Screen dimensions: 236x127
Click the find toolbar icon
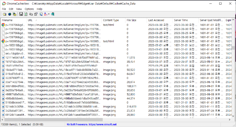(40, 14)
